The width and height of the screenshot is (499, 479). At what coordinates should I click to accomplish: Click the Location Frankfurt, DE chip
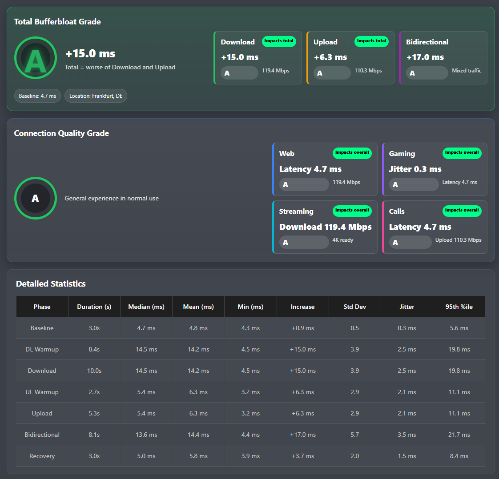(96, 96)
